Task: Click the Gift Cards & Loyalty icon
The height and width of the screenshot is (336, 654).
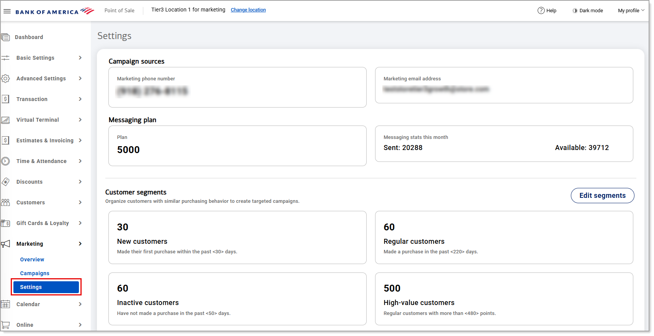Action: 5,223
